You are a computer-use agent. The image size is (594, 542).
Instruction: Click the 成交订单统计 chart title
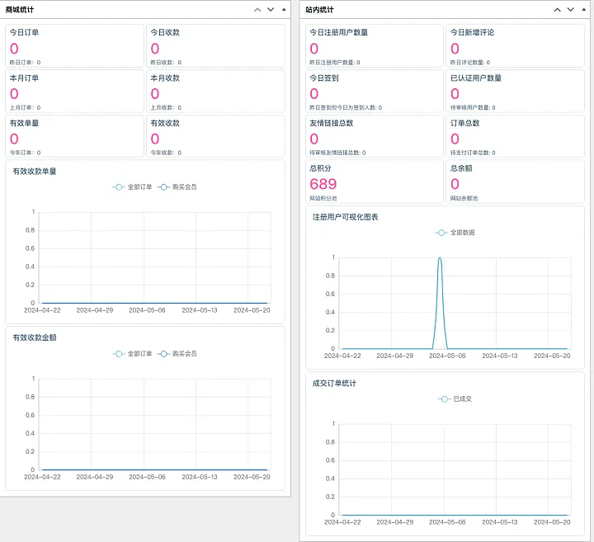tap(334, 384)
